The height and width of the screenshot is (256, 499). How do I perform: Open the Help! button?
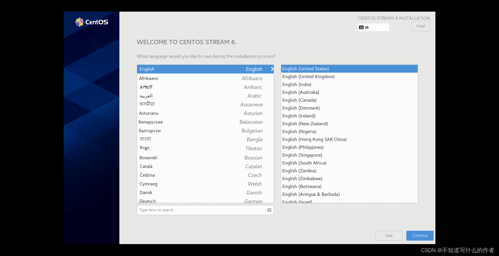pos(421,26)
